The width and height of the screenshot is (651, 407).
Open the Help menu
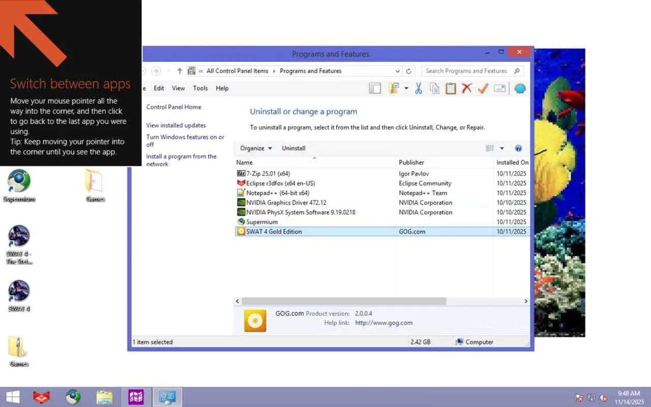pos(222,89)
